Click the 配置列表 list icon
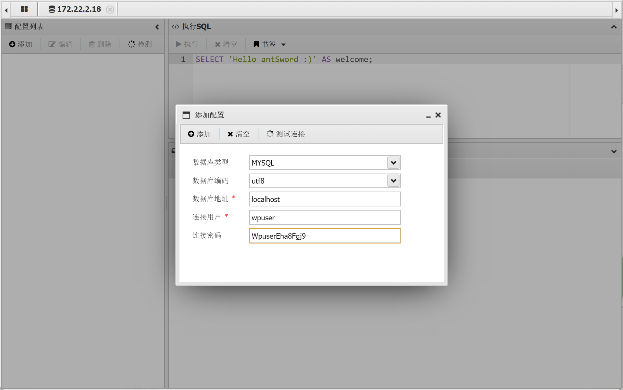623x390 pixels. 8,26
